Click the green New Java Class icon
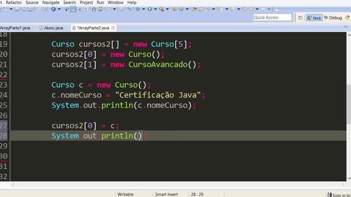The height and width of the screenshot is (197, 351). click(182, 9)
